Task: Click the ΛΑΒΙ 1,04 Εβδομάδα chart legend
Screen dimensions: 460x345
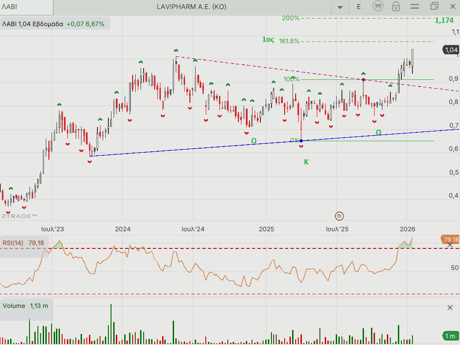Action: pos(54,24)
